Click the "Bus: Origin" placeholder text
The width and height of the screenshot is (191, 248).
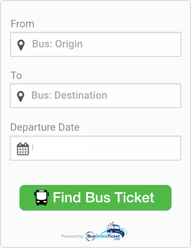coord(57,44)
